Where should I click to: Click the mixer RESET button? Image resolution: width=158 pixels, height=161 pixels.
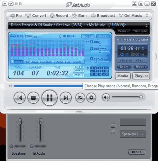[137, 152]
